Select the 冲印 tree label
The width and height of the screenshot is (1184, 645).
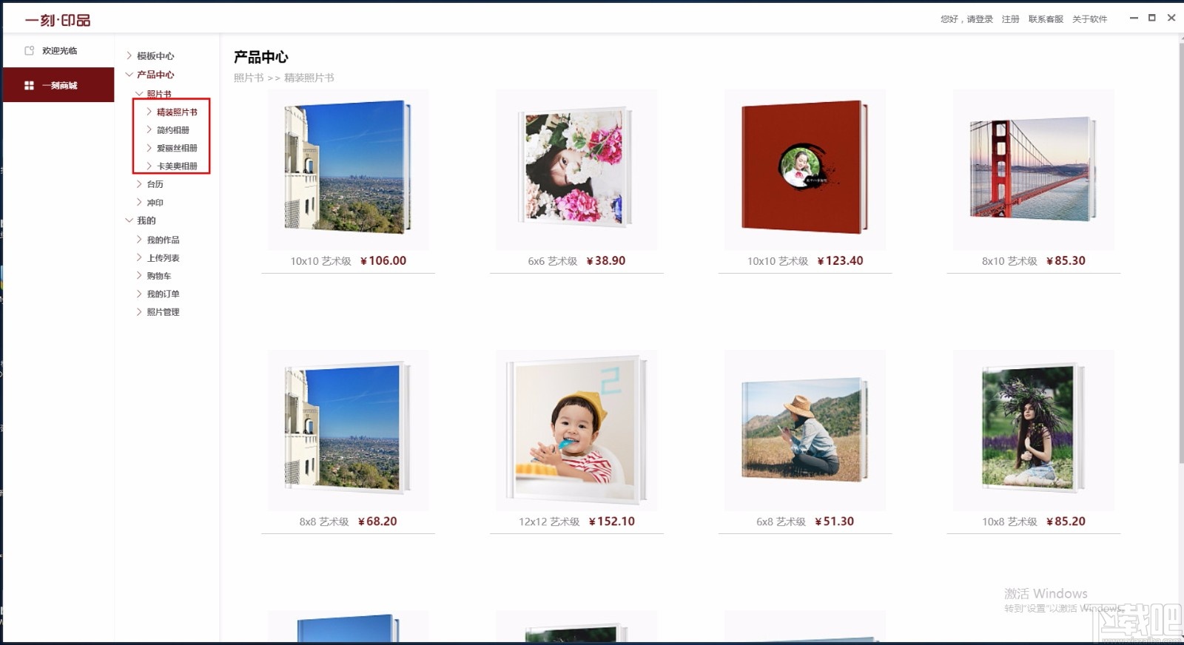(155, 203)
